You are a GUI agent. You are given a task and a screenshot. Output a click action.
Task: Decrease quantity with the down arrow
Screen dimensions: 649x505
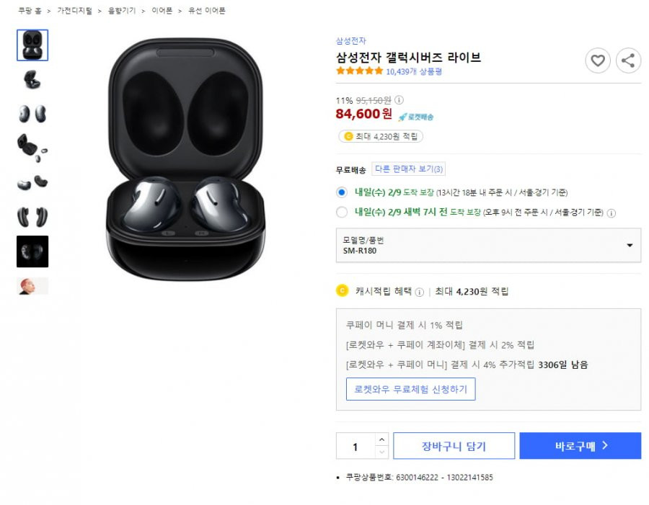coord(381,452)
